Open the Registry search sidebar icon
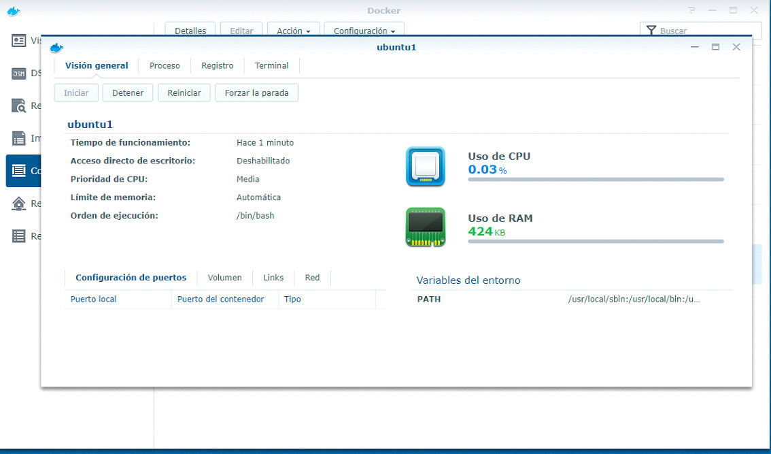 18,106
